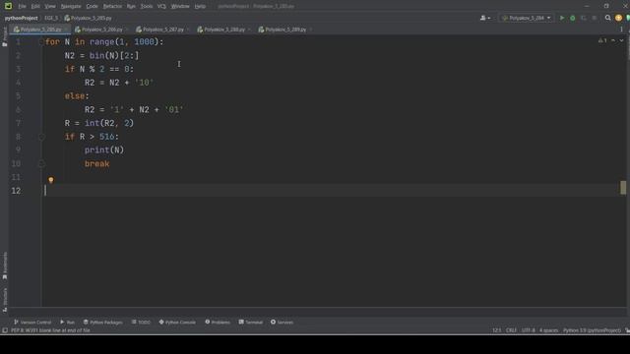Open the Bookmarks tool window sidebar button
Image resolution: width=630 pixels, height=354 pixels.
tap(4, 265)
